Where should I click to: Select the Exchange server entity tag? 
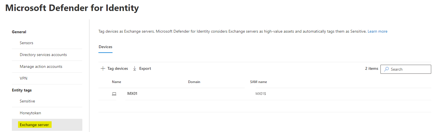(x=47, y=125)
